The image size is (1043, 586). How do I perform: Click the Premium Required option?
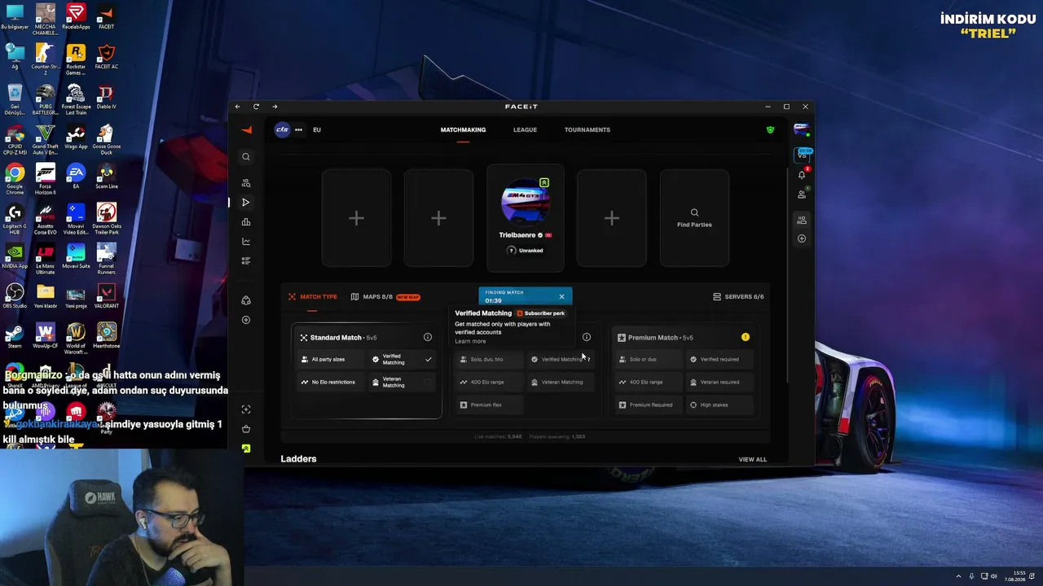point(649,405)
